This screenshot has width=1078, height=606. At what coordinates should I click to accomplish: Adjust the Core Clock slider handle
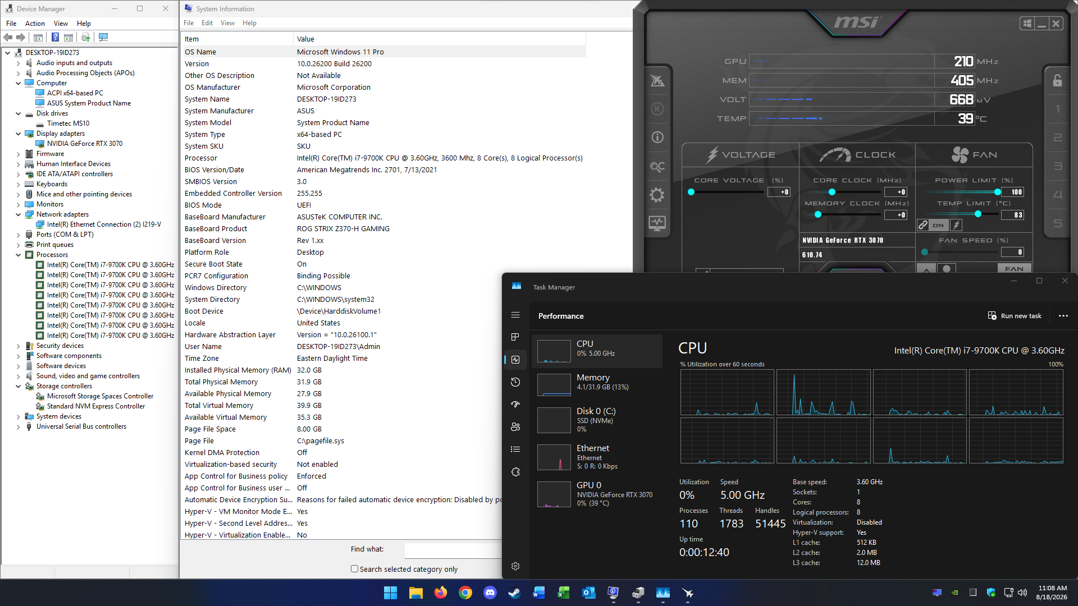[x=832, y=192]
